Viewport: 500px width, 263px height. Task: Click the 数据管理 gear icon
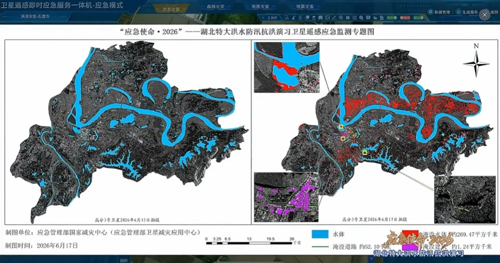[x=431, y=12]
